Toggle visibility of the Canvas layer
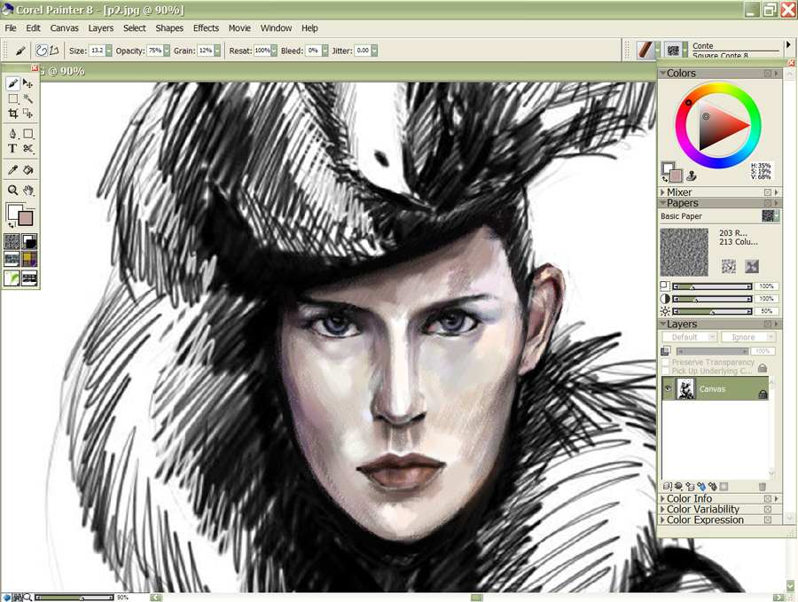The width and height of the screenshot is (798, 602). 669,389
